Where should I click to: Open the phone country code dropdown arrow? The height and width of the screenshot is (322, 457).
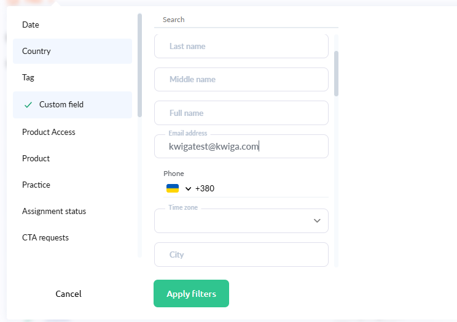(188, 189)
